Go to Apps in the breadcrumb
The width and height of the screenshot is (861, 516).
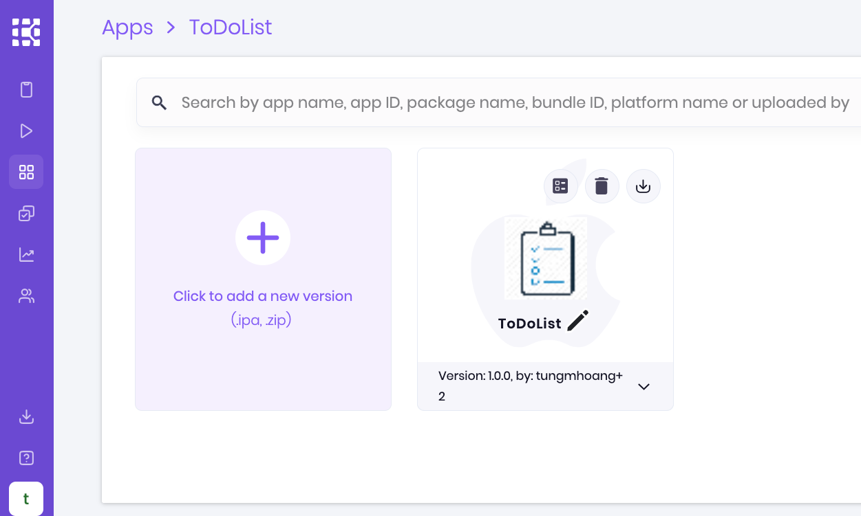[127, 27]
